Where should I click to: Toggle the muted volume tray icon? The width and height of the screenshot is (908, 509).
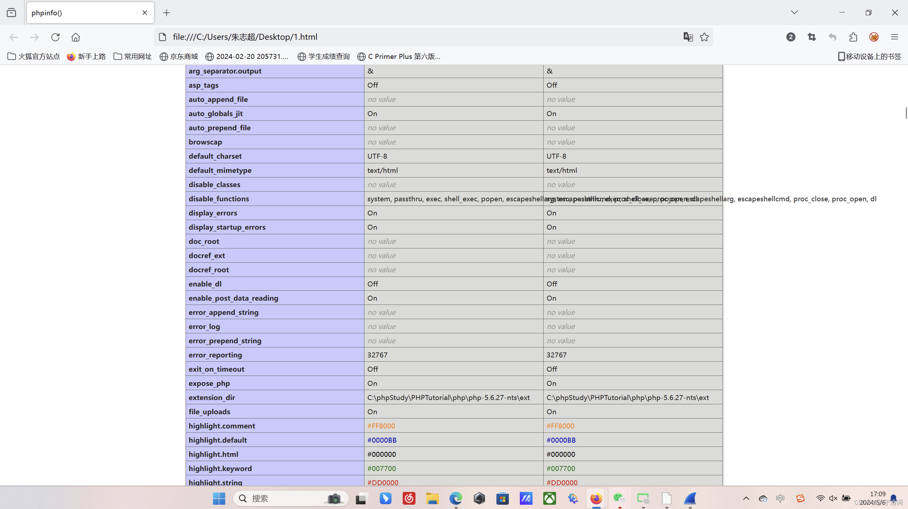833,498
